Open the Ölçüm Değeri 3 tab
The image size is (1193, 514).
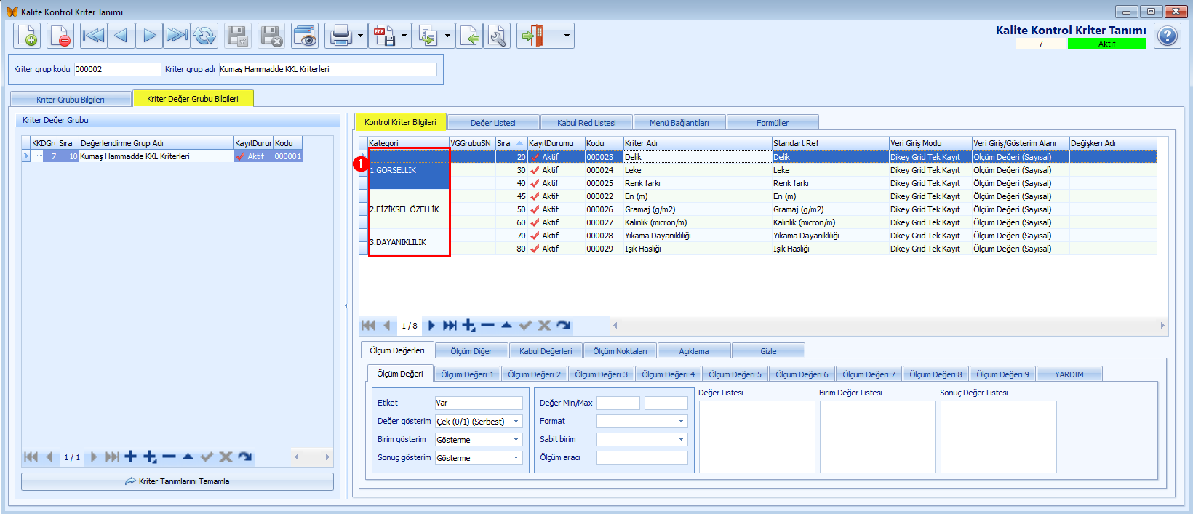[601, 374]
